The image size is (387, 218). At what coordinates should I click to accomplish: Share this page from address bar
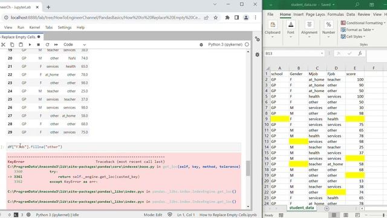(x=206, y=18)
